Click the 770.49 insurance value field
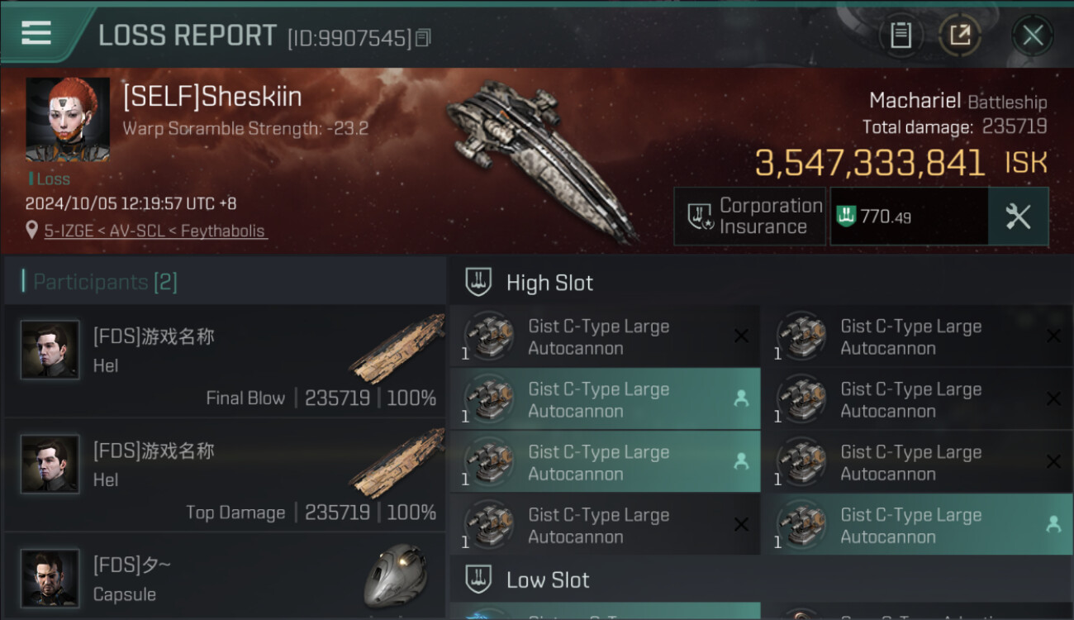 pos(909,217)
